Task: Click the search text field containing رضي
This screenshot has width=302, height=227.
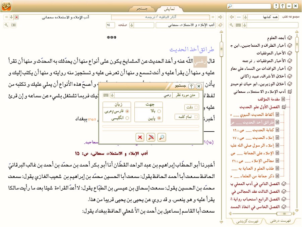Action: tap(143, 95)
